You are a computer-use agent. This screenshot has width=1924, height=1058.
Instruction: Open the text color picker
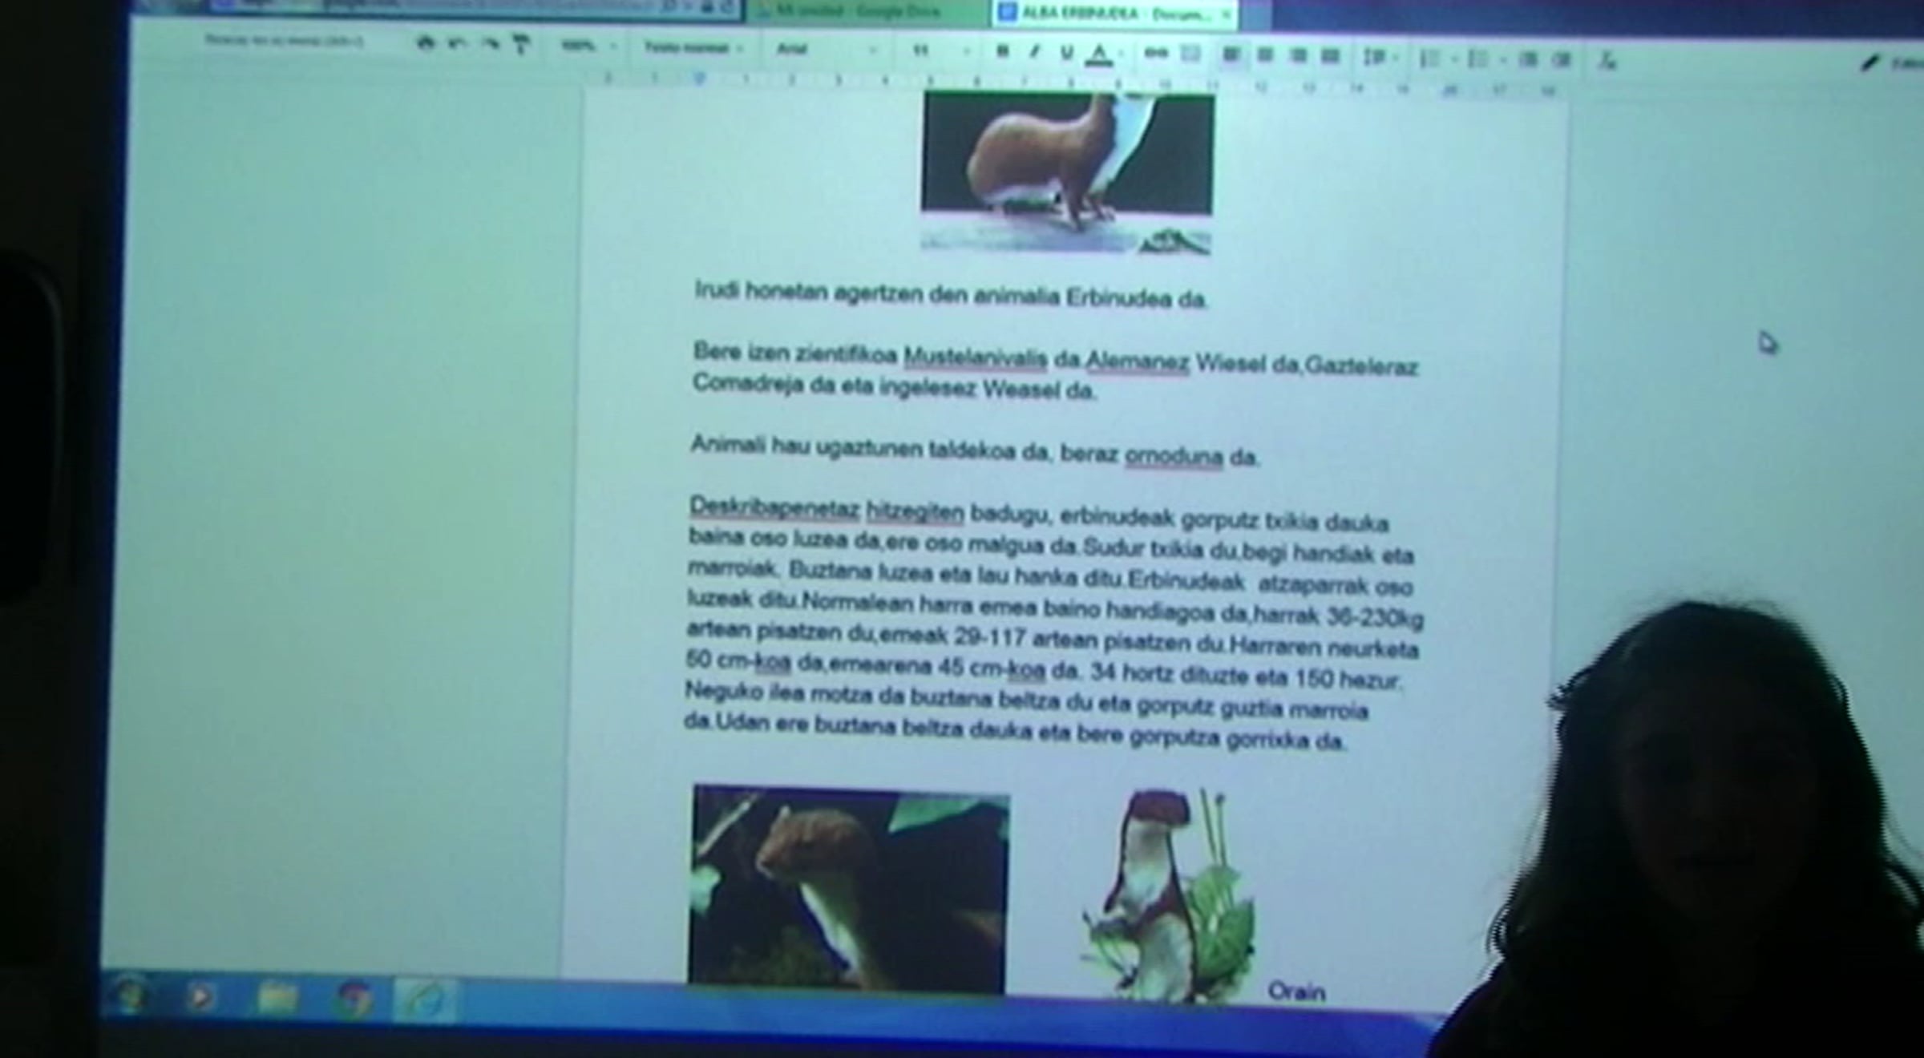[x=1100, y=55]
